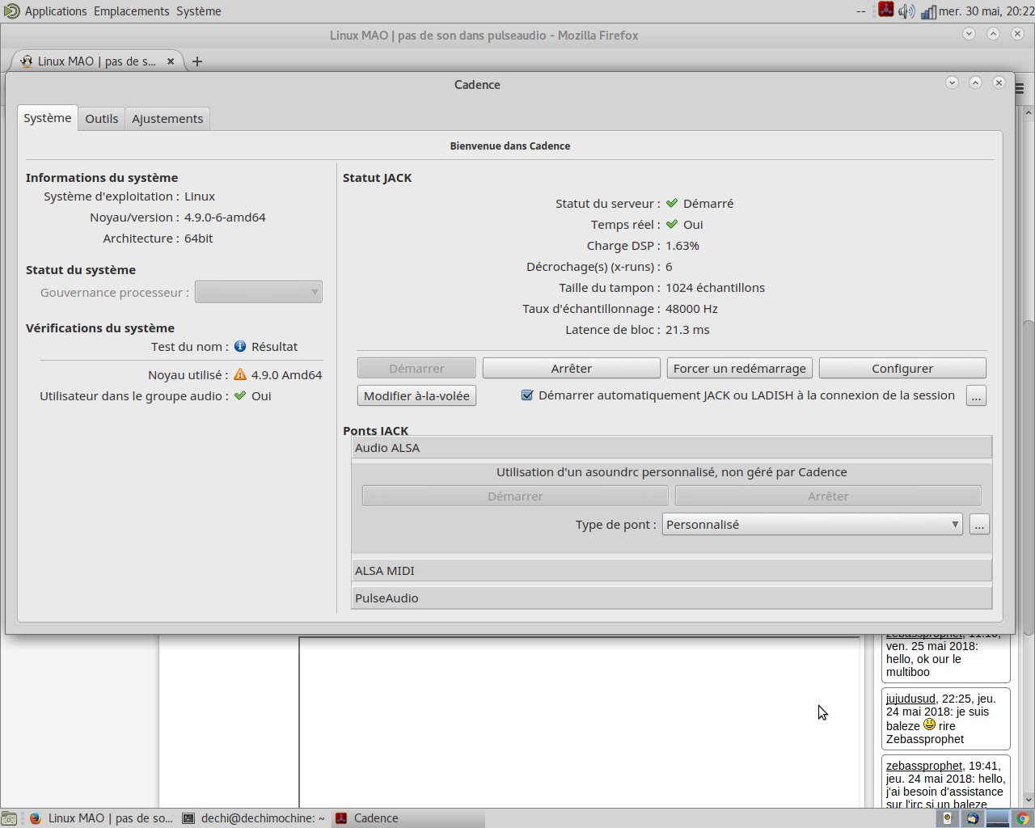
Task: Select the Linux MAO browser tab
Action: pos(97,61)
